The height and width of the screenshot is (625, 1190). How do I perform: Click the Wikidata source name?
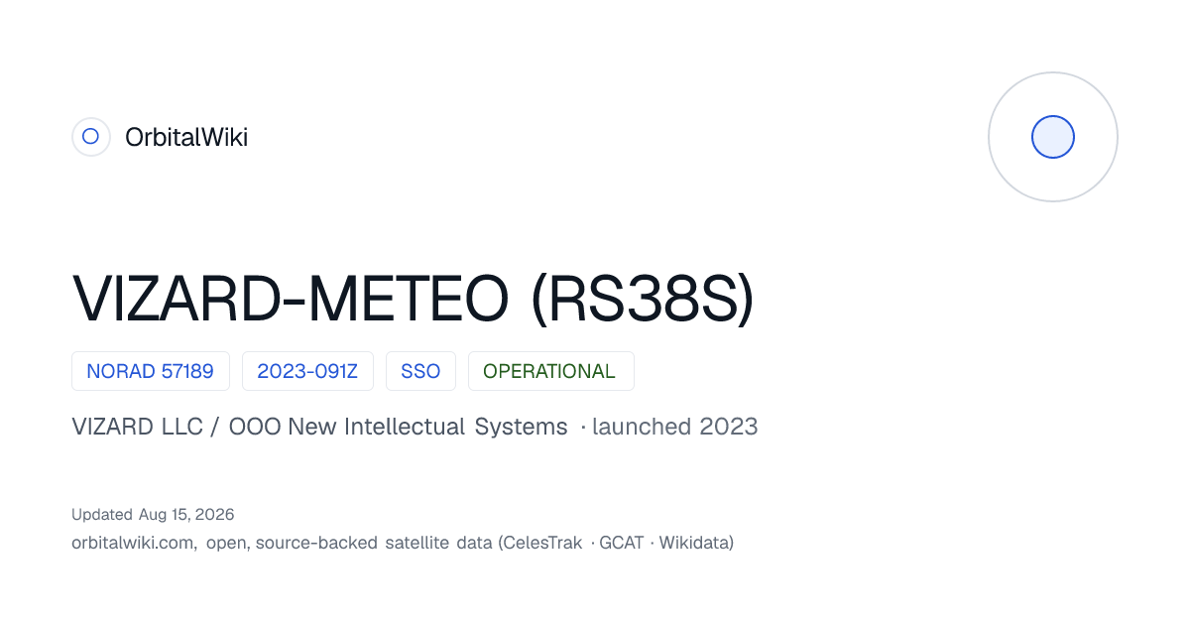694,543
